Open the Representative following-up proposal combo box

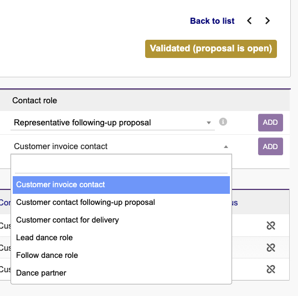[x=112, y=123]
